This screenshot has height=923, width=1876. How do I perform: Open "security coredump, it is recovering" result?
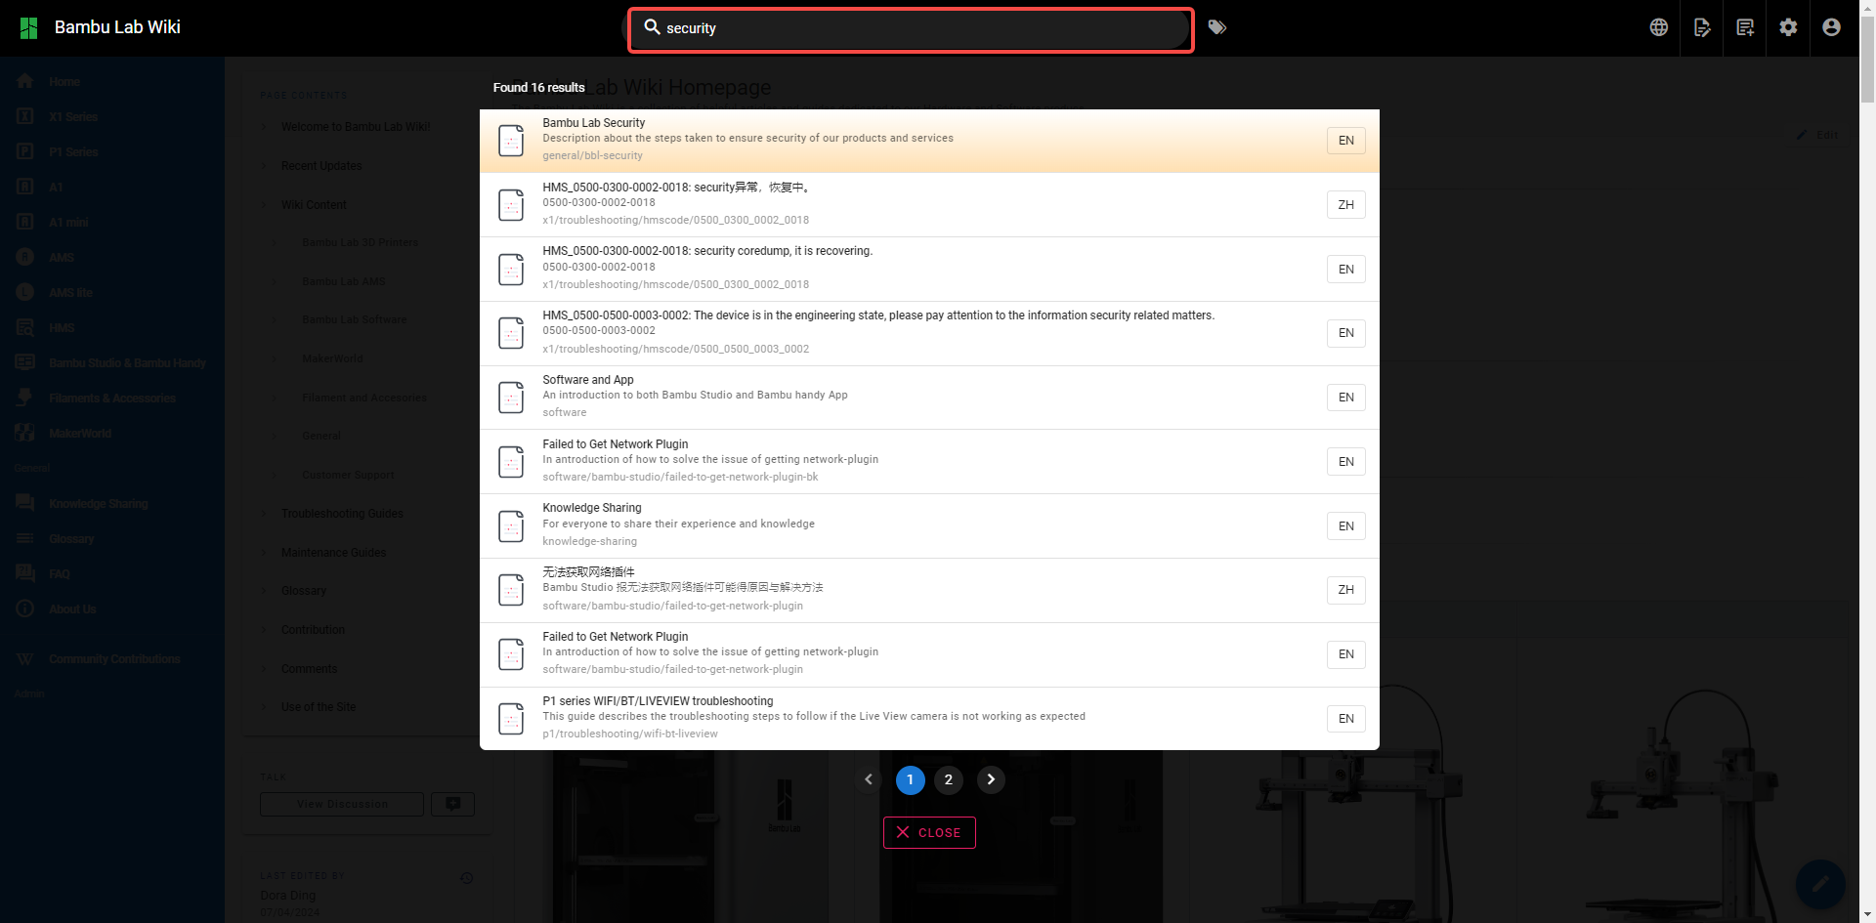click(x=929, y=270)
